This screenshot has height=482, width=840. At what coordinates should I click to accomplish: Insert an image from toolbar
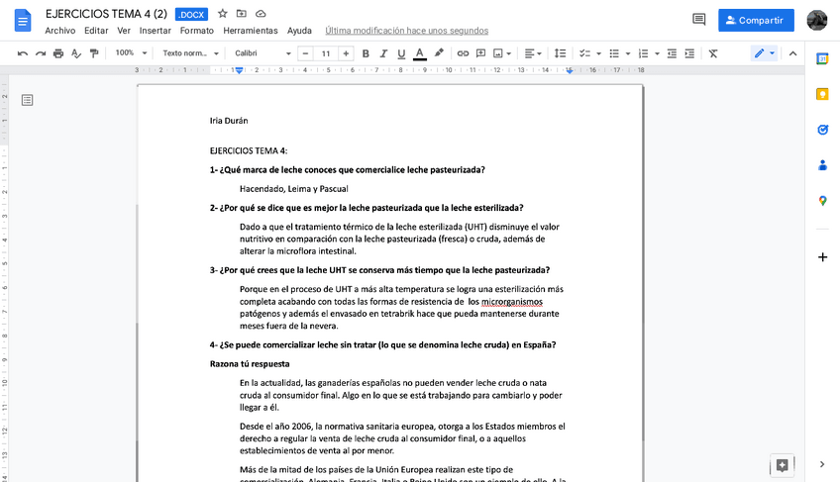498,53
